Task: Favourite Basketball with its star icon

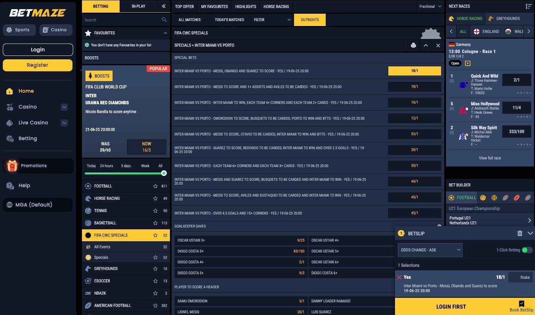Action: click(155, 223)
